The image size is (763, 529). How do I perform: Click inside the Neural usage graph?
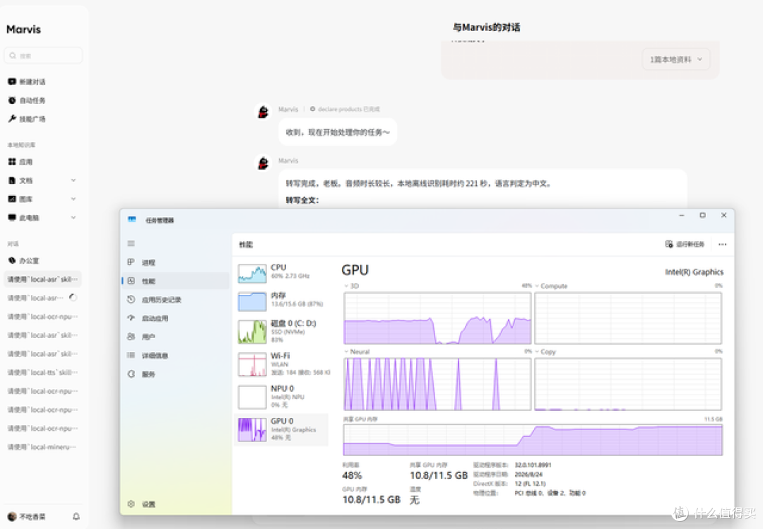point(437,384)
